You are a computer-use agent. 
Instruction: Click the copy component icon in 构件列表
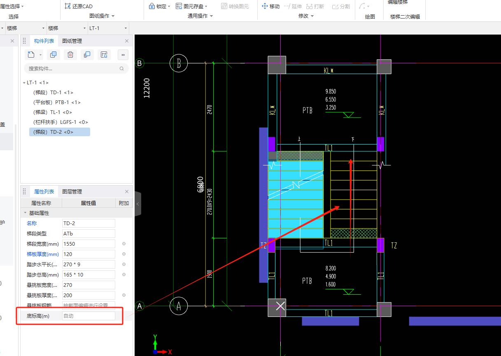53,55
